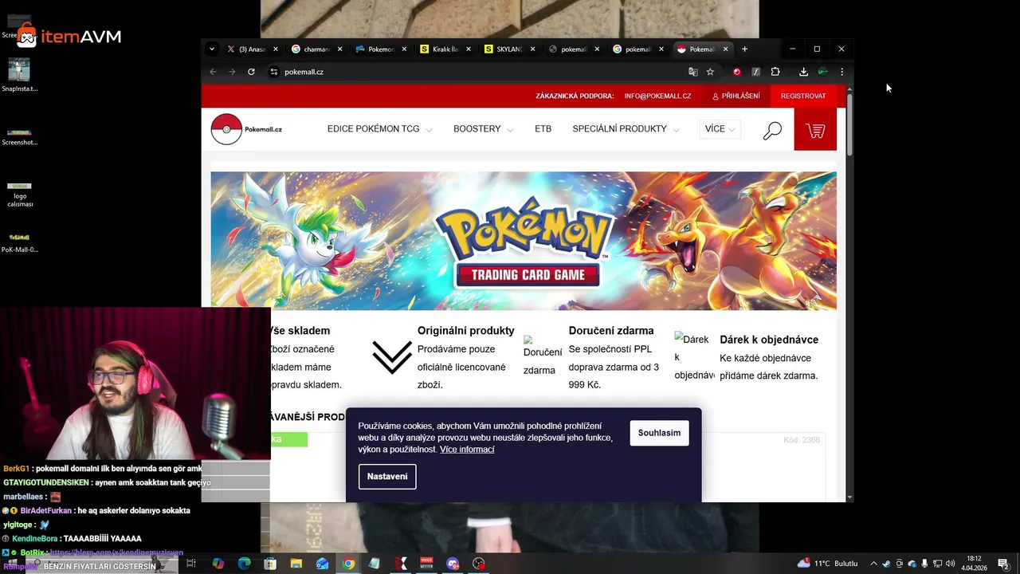
Task: Open the ETB menu item
Action: [x=543, y=129]
